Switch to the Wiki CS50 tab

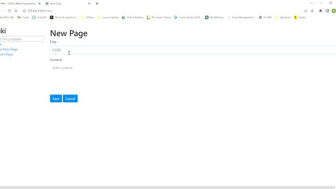coord(18,4)
